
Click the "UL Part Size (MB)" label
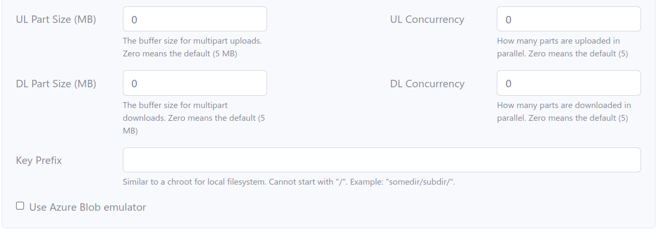pos(56,20)
